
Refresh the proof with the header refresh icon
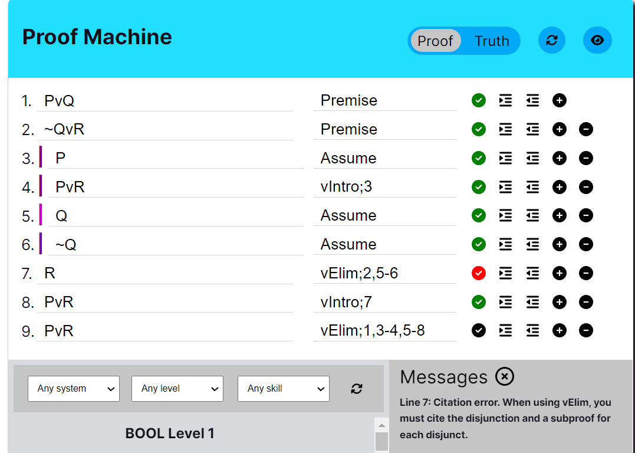pyautogui.click(x=552, y=40)
